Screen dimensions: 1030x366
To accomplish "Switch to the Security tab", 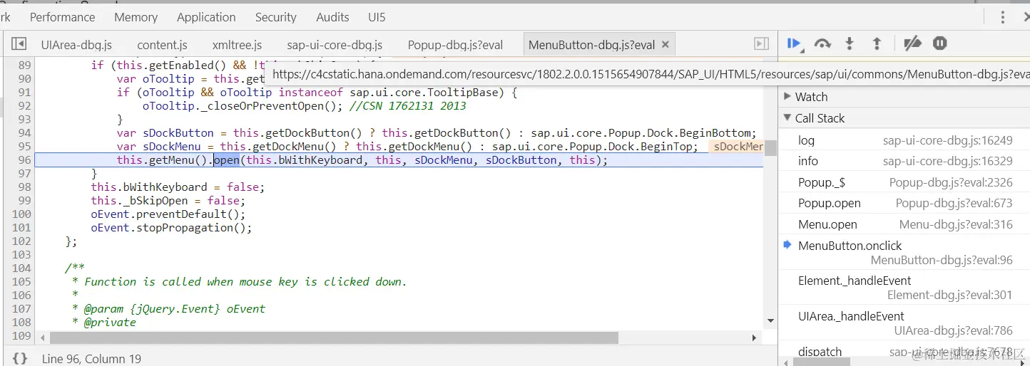I will tap(275, 17).
